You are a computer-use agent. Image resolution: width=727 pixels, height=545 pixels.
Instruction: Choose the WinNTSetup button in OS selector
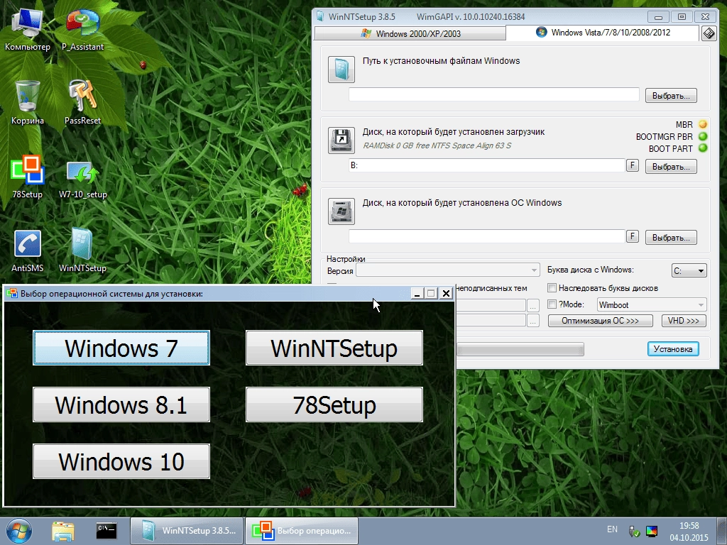334,348
